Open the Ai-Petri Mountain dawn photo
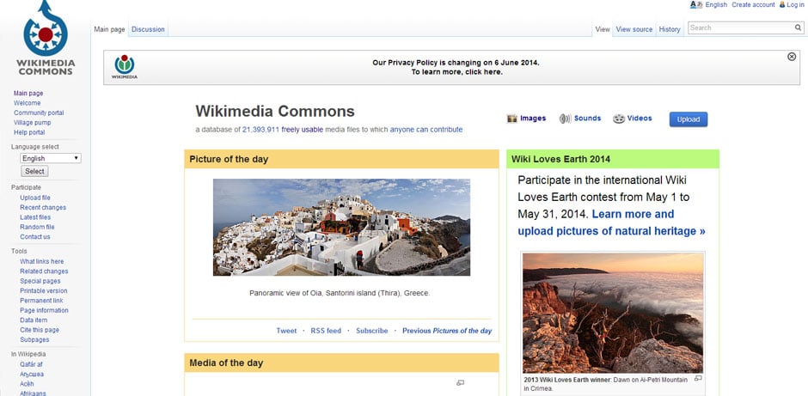808x396 pixels. 613,313
